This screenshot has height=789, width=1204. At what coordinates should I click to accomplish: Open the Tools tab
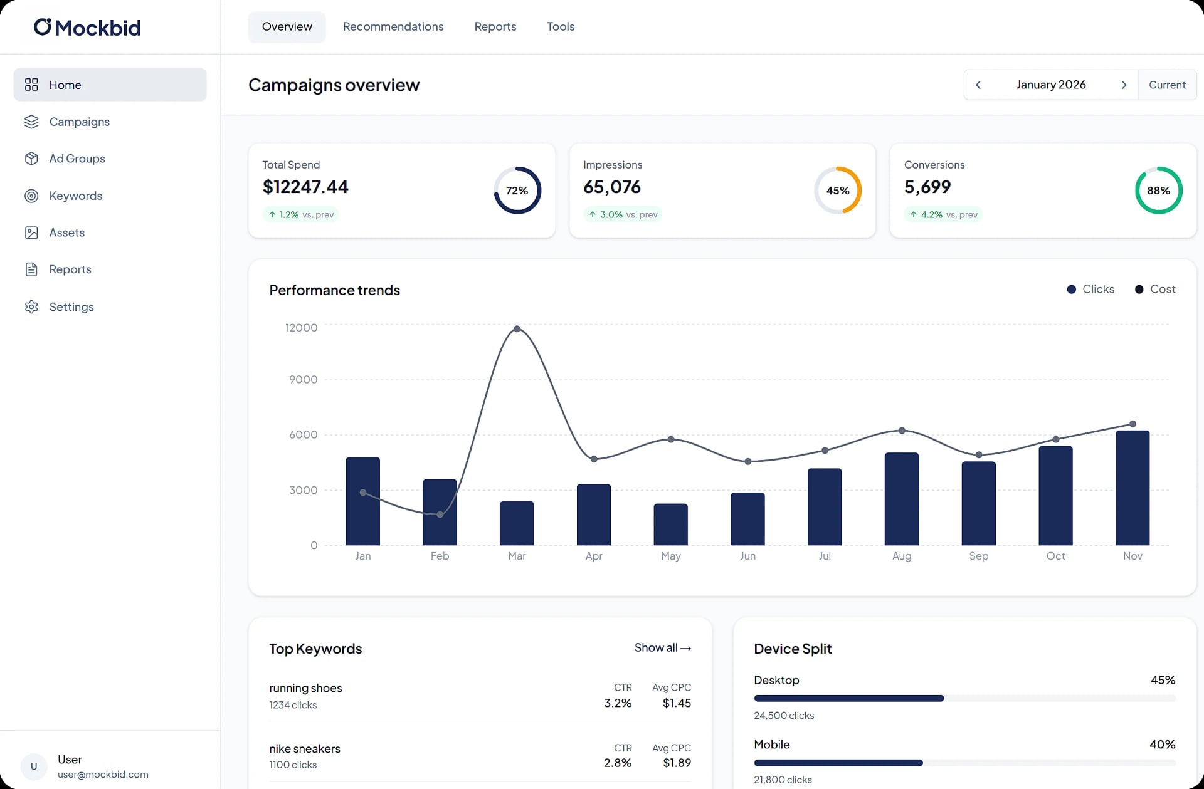[561, 27]
